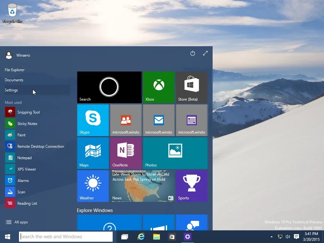Show hidden system tray icons

(271, 237)
